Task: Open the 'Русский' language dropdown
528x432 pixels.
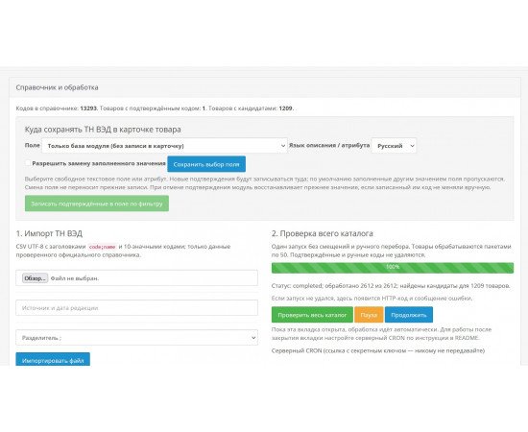Action: pyautogui.click(x=394, y=146)
